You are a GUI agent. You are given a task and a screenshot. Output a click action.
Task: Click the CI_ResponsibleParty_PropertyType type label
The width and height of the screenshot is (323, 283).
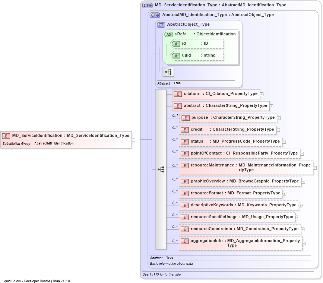click(262, 153)
